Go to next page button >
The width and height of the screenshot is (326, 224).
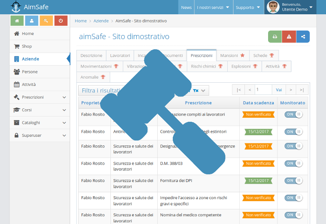tap(291, 90)
